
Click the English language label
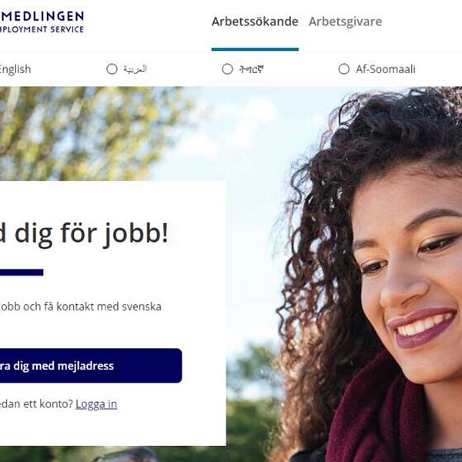pyautogui.click(x=15, y=69)
